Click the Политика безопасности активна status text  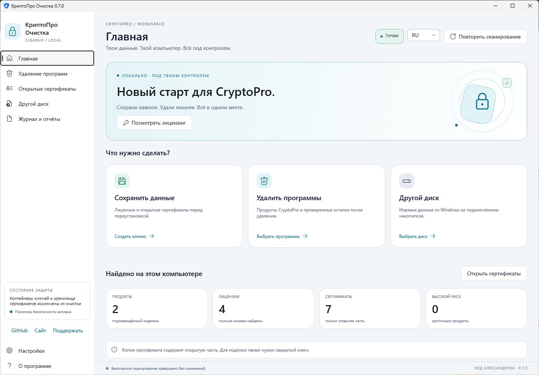click(43, 312)
